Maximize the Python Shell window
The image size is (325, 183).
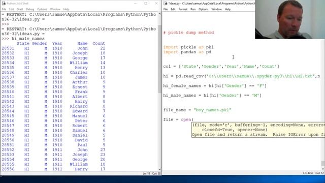click(146, 4)
